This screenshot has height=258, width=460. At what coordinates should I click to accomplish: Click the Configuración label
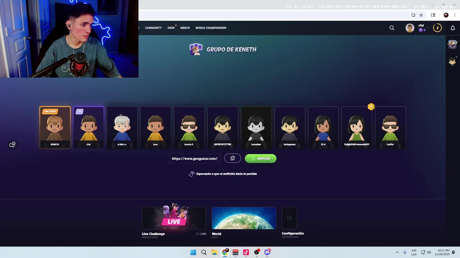pyautogui.click(x=293, y=233)
